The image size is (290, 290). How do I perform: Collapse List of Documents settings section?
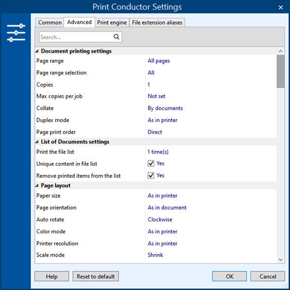37,142
